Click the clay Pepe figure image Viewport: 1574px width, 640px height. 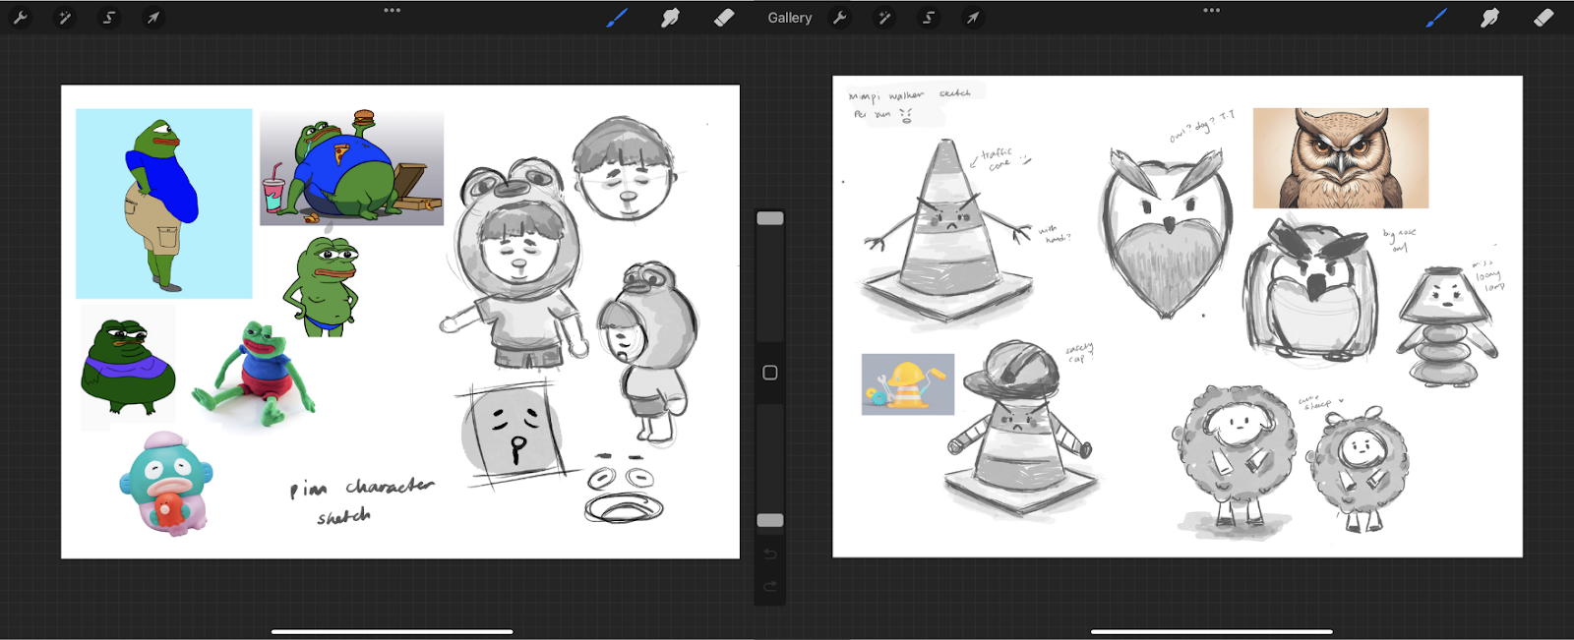tap(254, 374)
